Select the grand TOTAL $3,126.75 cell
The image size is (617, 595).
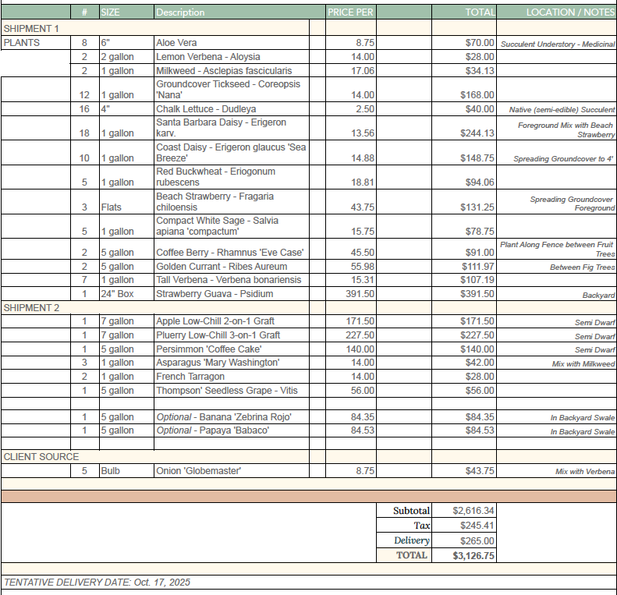473,555
